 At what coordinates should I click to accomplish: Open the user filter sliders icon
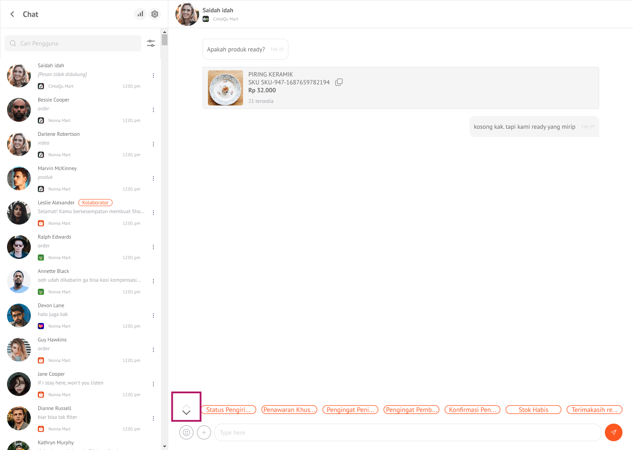(x=151, y=43)
